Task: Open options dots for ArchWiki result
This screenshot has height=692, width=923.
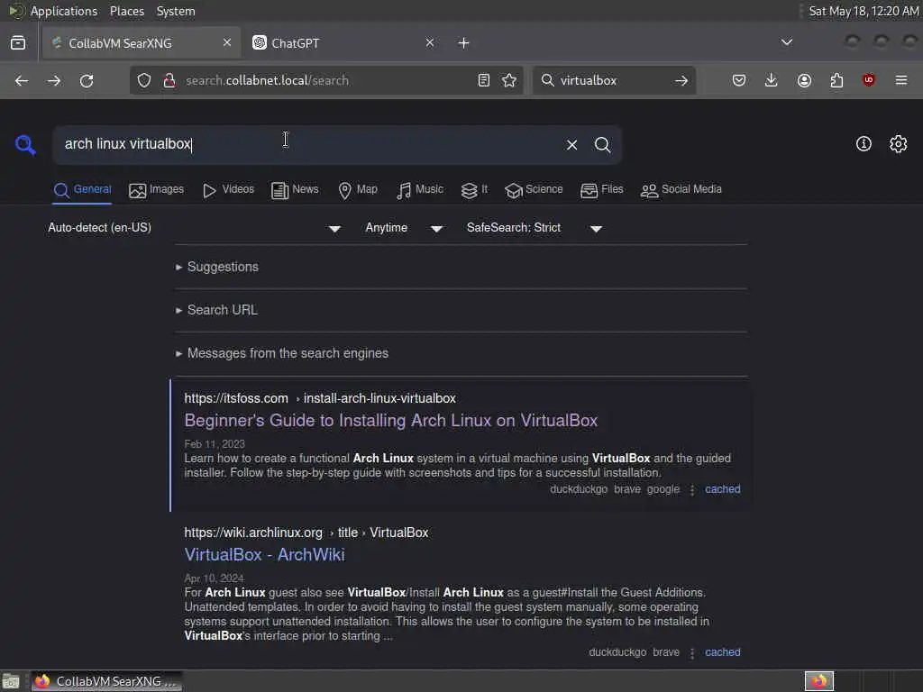Action: [x=692, y=652]
